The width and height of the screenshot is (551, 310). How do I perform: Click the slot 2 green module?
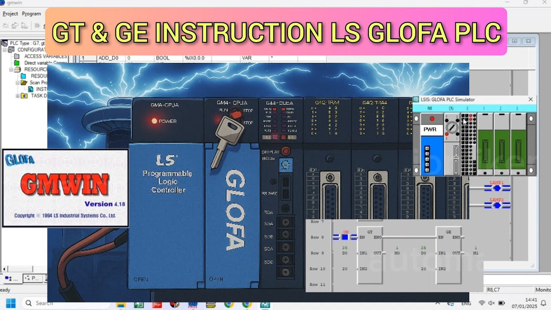click(501, 144)
